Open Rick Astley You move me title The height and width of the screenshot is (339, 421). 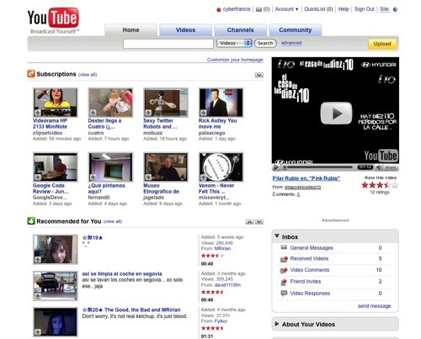pyautogui.click(x=217, y=124)
